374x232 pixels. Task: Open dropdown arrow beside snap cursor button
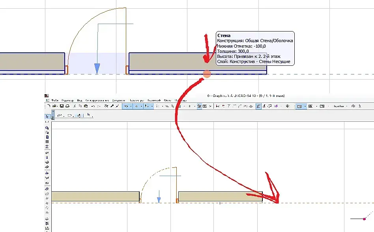[x=152, y=106]
